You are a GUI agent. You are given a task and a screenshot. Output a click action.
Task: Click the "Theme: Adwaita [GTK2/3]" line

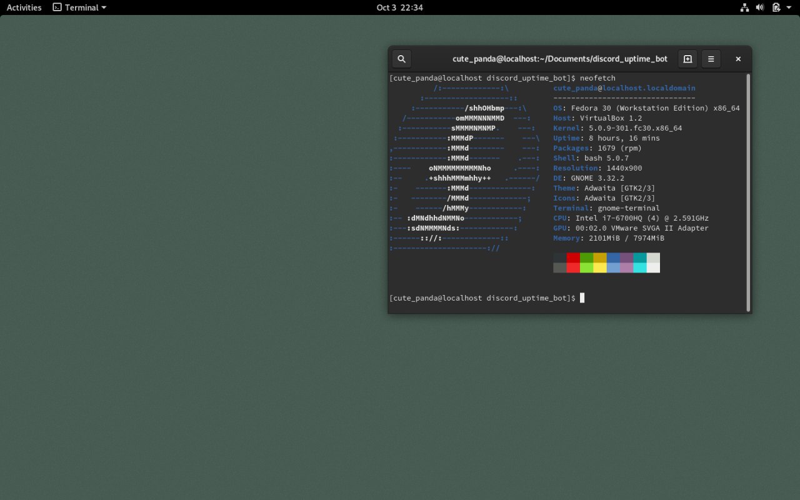click(x=604, y=188)
